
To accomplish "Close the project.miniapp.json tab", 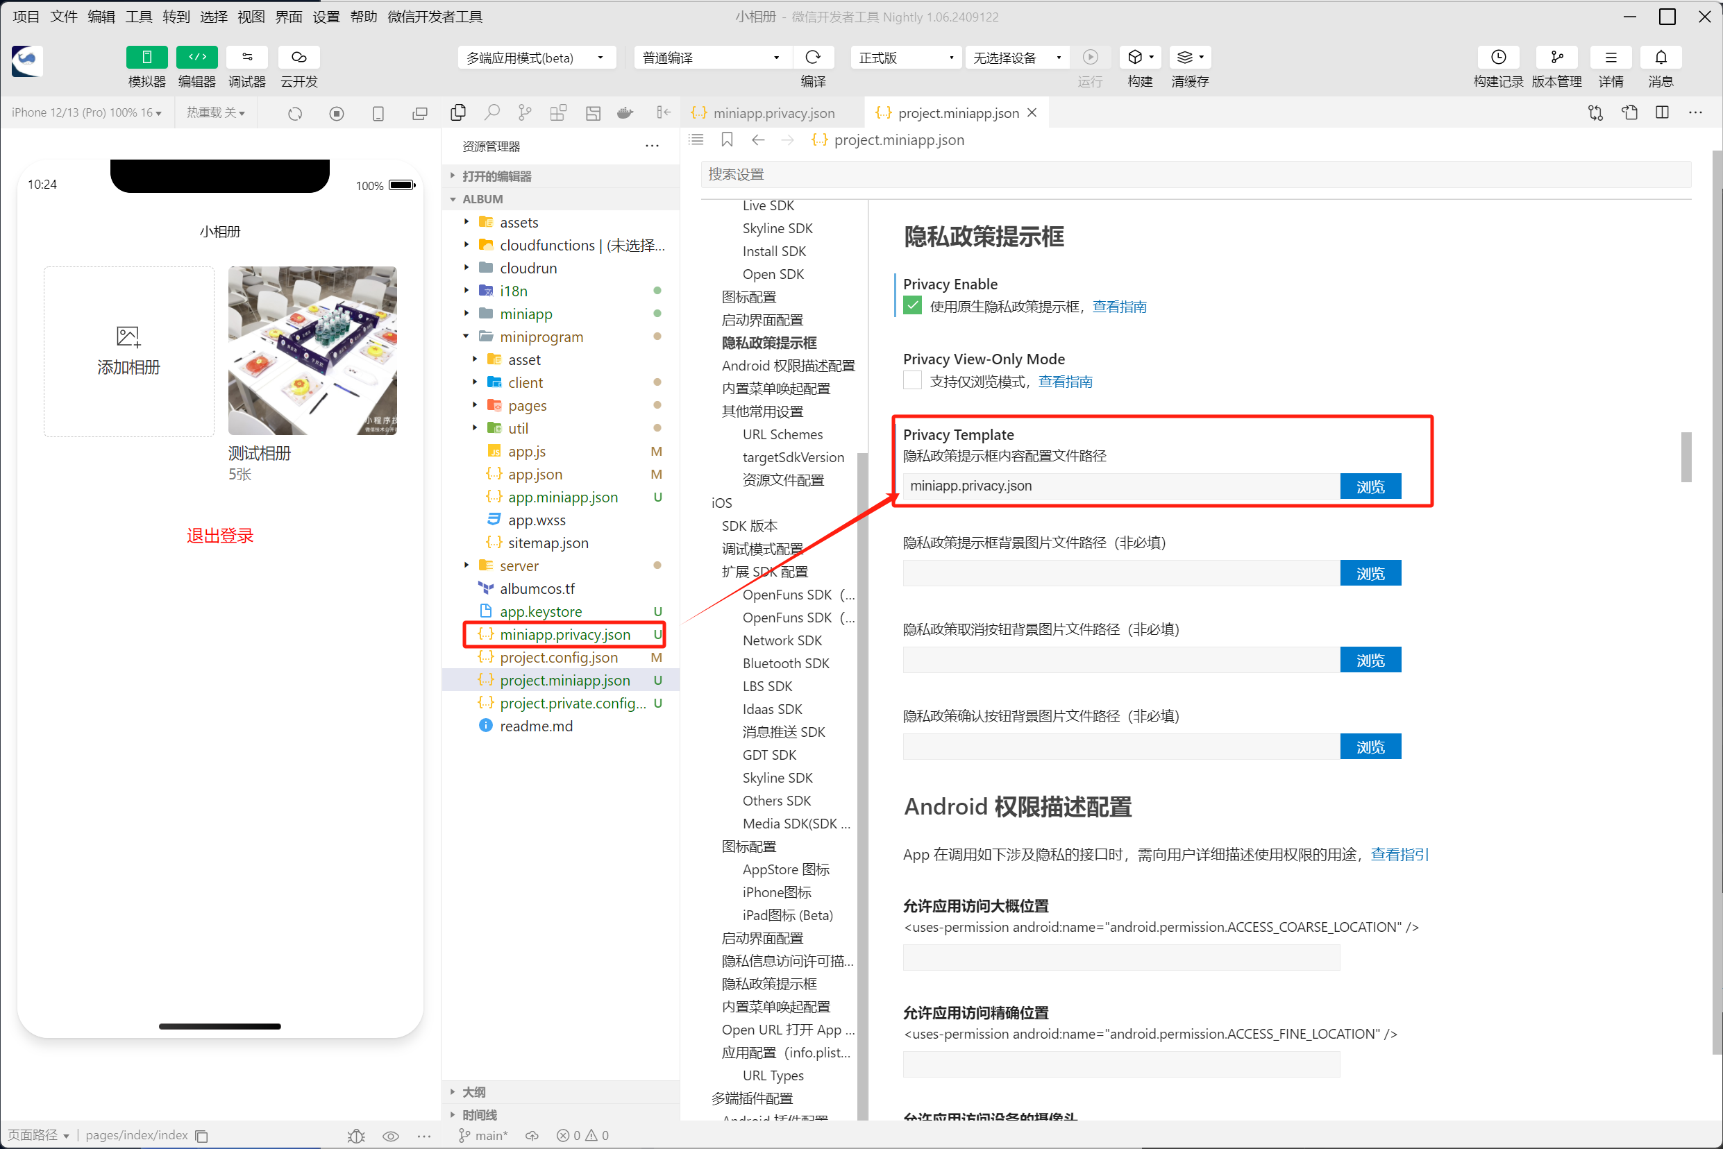I will pyautogui.click(x=1032, y=112).
